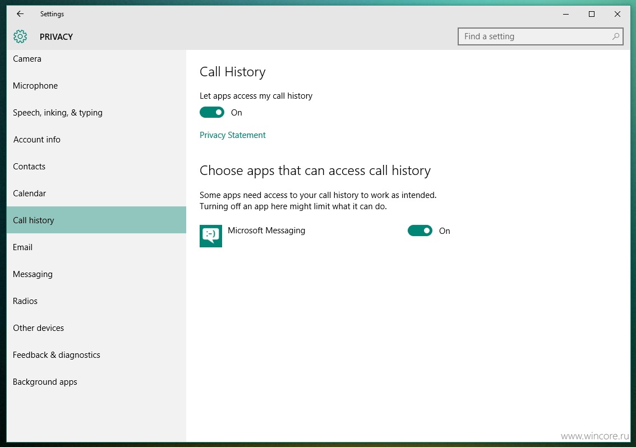Disable Microsoft Messaging call history access

[420, 231]
